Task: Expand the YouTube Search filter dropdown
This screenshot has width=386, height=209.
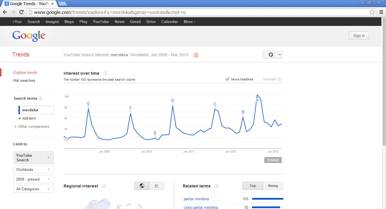Action: (x=34, y=158)
